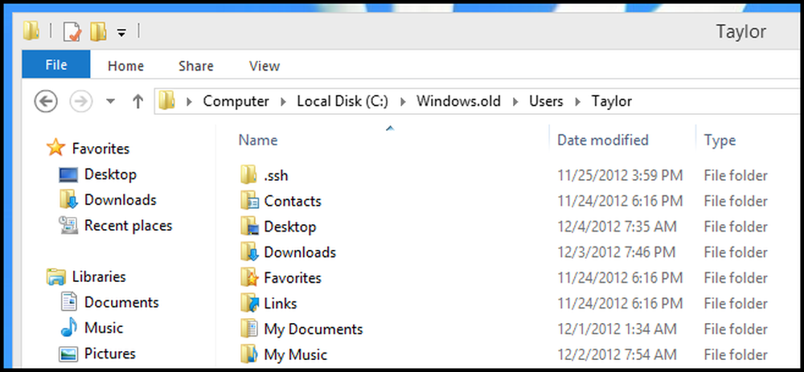Switch to the Share ribbon tab
Image resolution: width=804 pixels, height=372 pixels.
[x=196, y=66]
